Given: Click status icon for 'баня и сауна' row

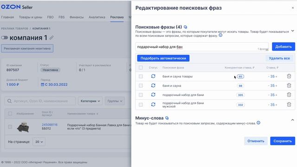Looking at the screenshot, I should pyautogui.click(x=153, y=85).
